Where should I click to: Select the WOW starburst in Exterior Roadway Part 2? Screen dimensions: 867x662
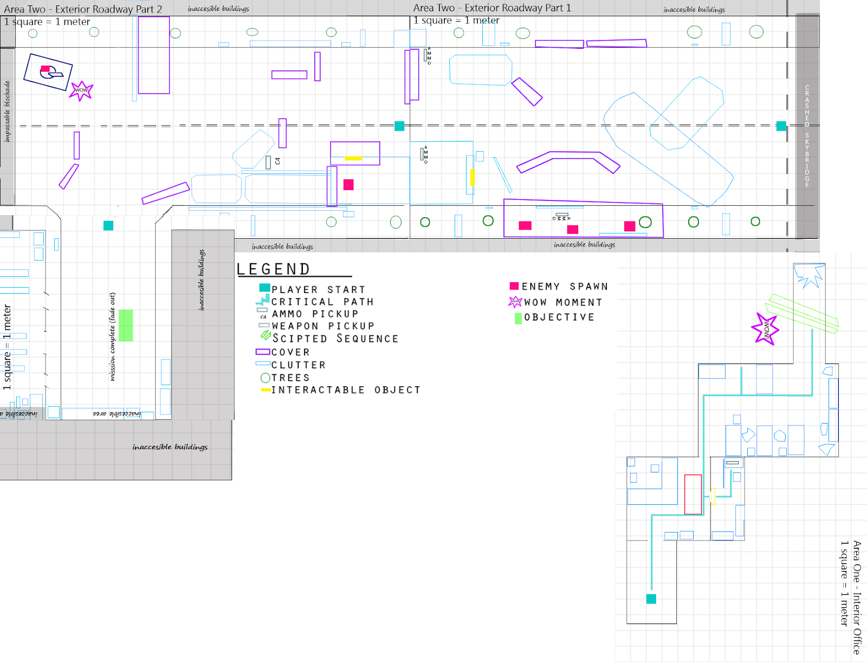(81, 90)
